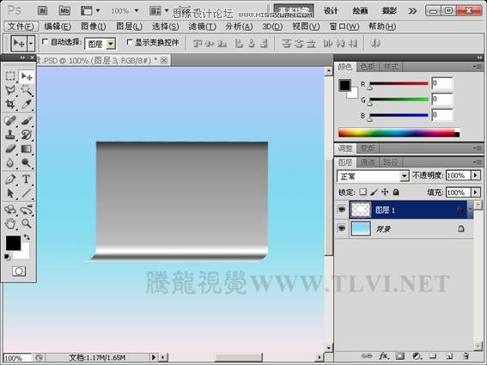Select the Eyedropper tool
This screenshot has height=365, width=487.
coord(27,104)
